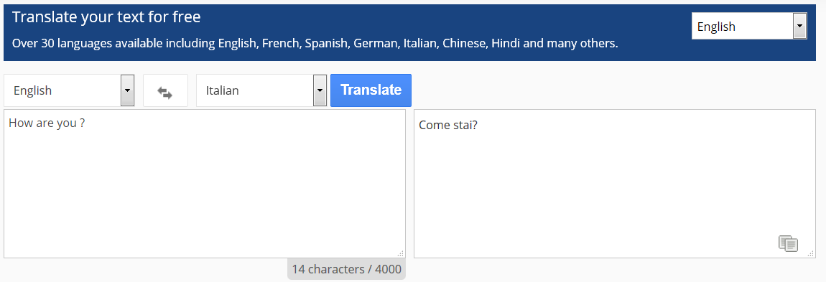Swap the source and target languages
The image size is (826, 282).
(165, 90)
